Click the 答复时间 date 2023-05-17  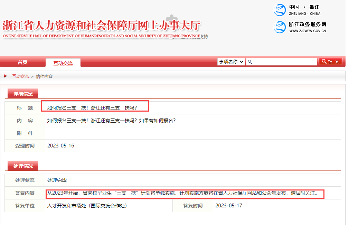pos(229,206)
